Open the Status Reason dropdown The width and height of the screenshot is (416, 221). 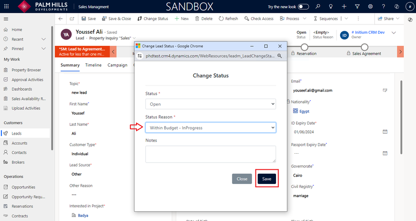[x=210, y=128]
